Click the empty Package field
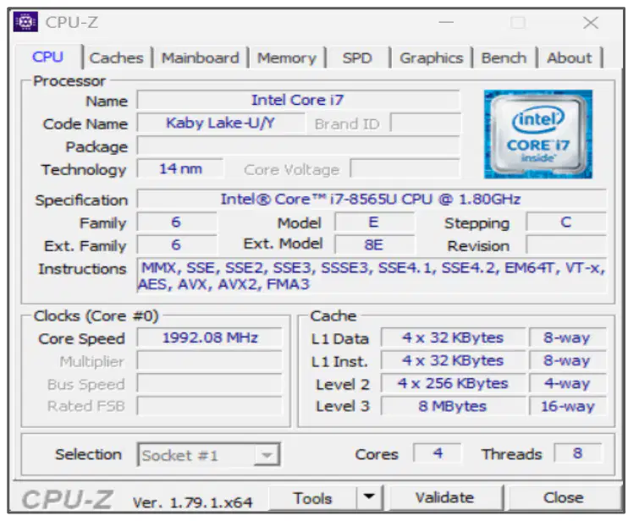This screenshot has height=521, width=628. click(x=299, y=145)
